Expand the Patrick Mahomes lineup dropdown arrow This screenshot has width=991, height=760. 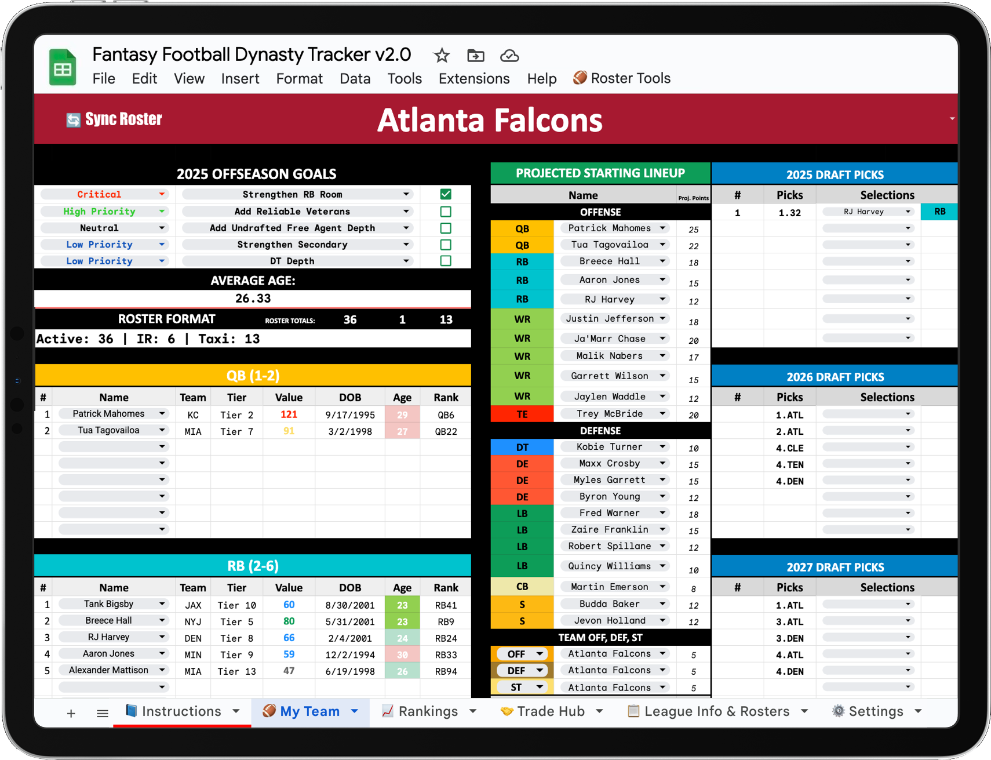(662, 228)
